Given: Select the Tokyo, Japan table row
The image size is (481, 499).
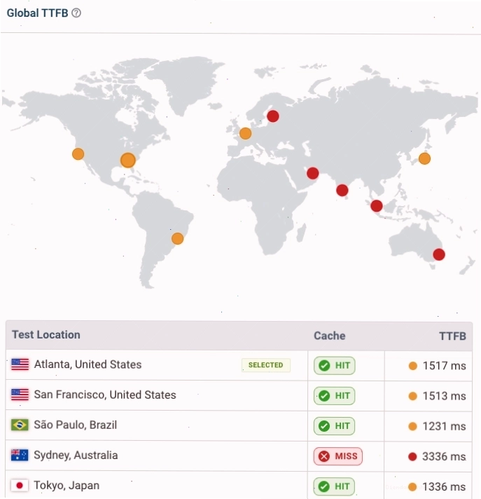Looking at the screenshot, I should 239,486.
